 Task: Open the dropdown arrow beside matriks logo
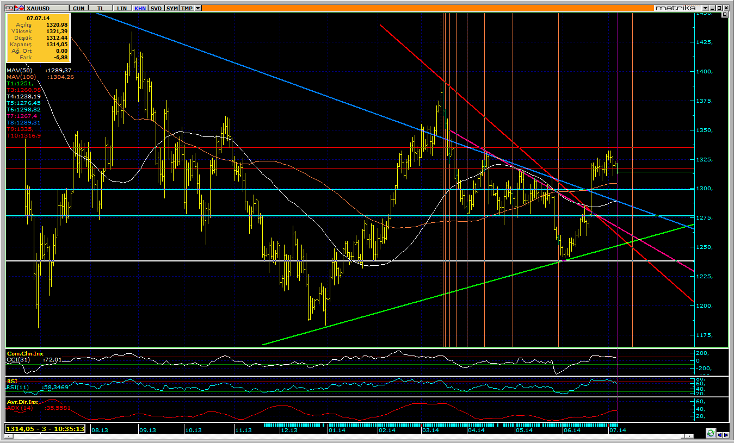pos(705,8)
